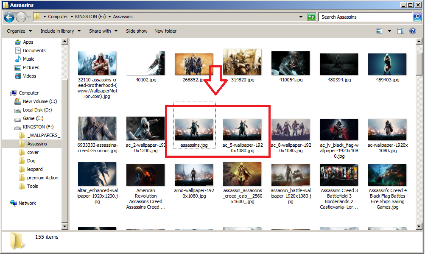Click the green Refresh button
Screen dimensions: 425x254
(x=311, y=17)
